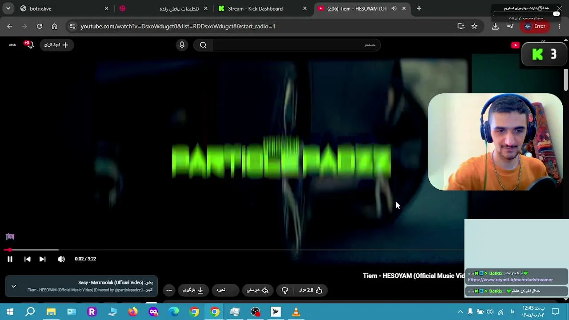Click the YouTube URL in address bar

[x=178, y=26]
